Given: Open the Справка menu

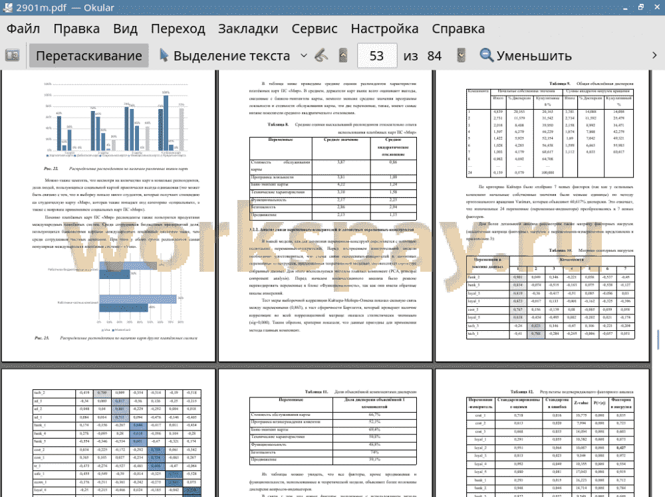Looking at the screenshot, I should pyautogui.click(x=458, y=29).
